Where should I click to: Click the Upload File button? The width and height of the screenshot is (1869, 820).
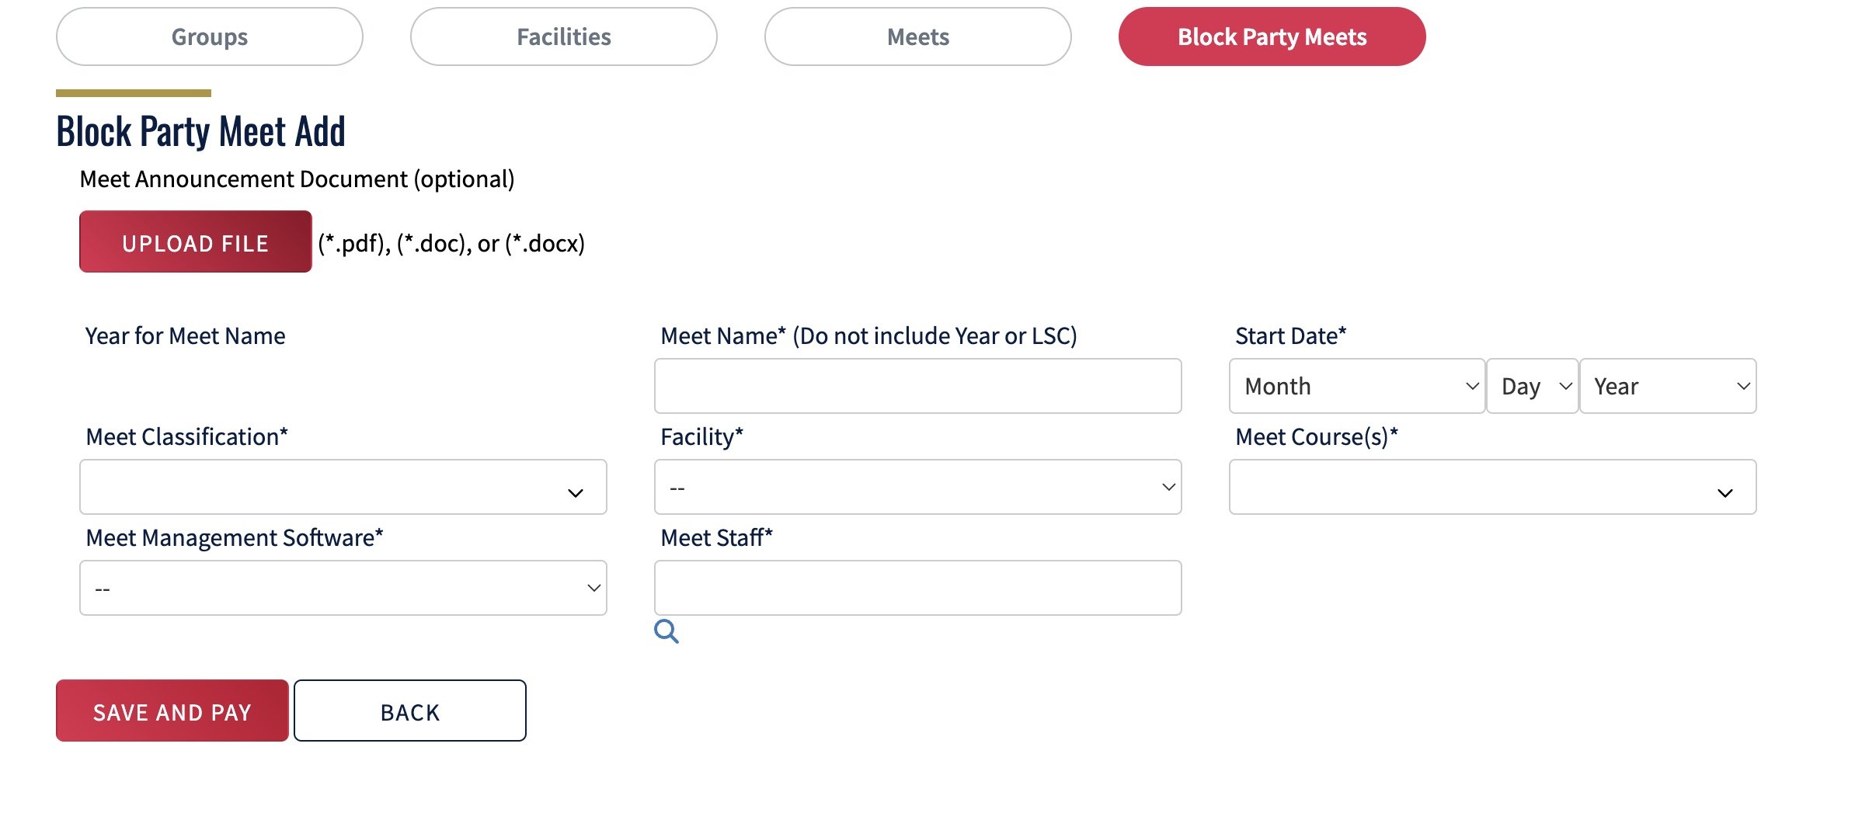196,241
